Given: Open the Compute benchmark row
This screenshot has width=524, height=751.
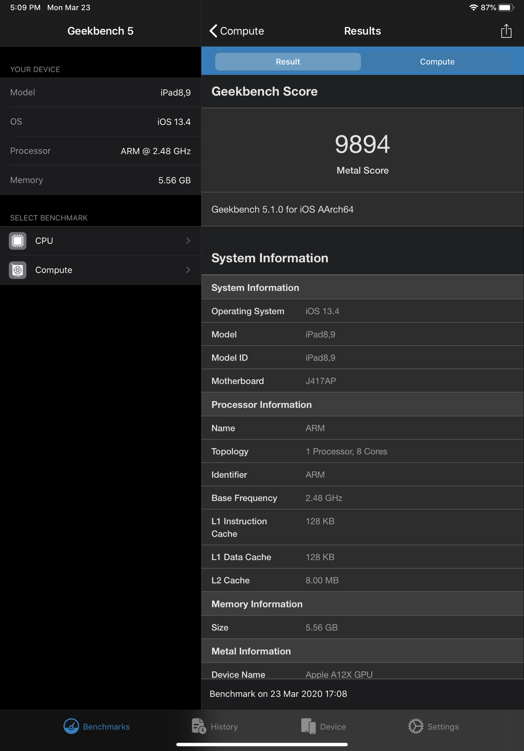Looking at the screenshot, I should click(100, 270).
